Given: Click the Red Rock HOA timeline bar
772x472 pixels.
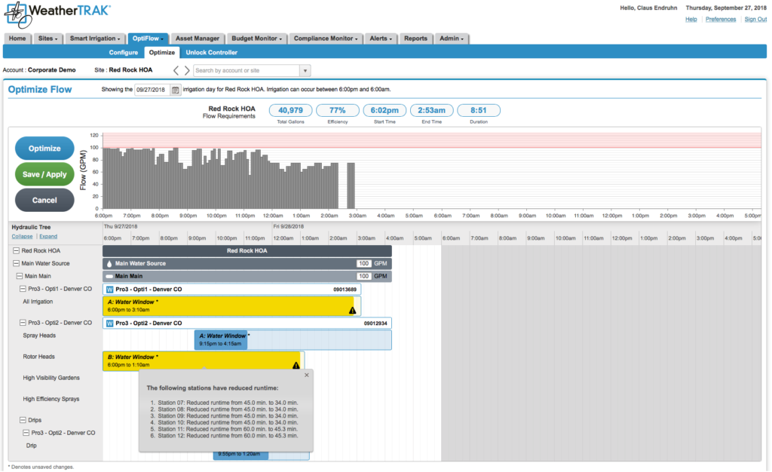Looking at the screenshot, I should coord(247,251).
